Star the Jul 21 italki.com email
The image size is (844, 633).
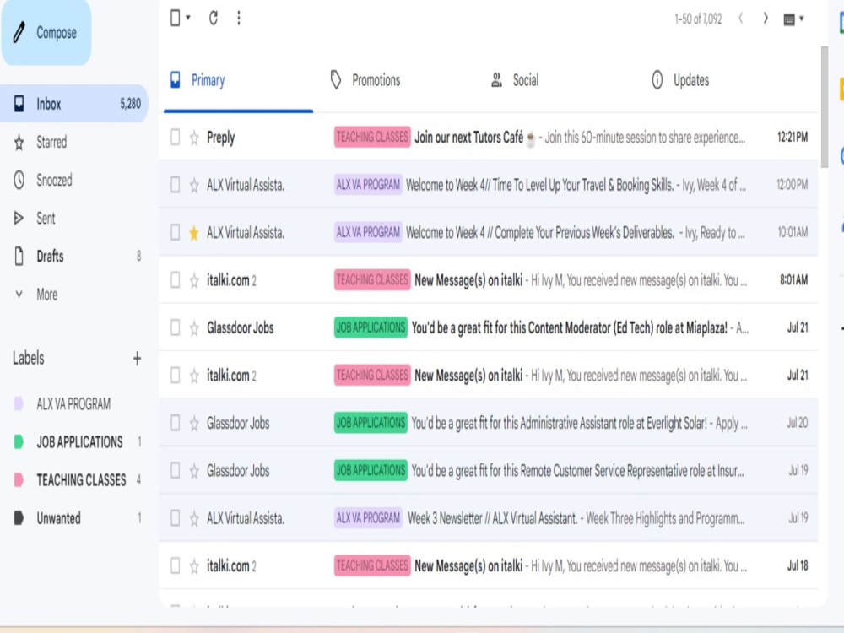(194, 376)
